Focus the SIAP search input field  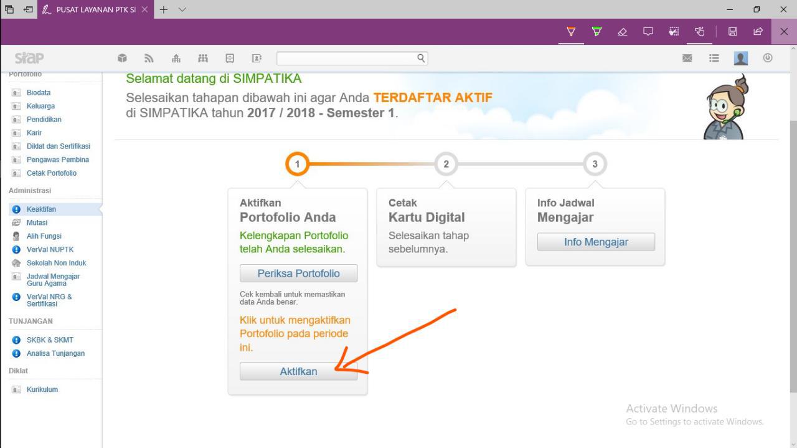click(352, 58)
